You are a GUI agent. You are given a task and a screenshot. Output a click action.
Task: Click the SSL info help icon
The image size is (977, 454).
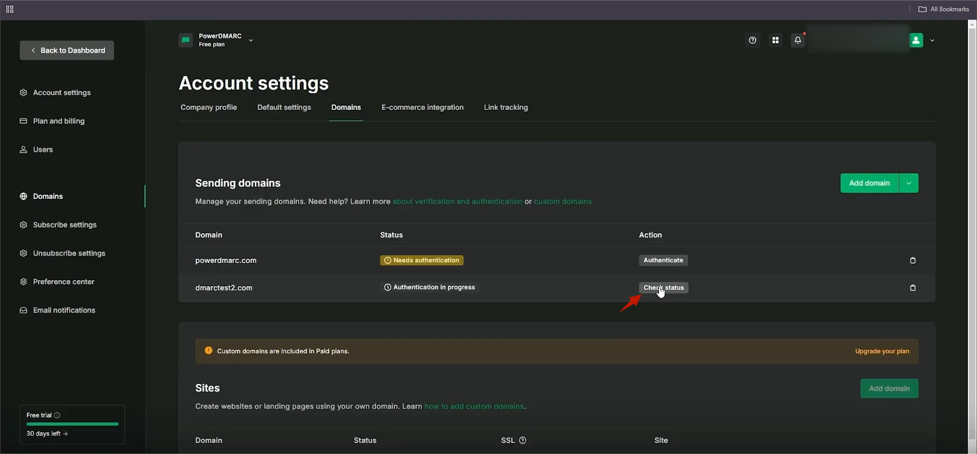pyautogui.click(x=523, y=441)
